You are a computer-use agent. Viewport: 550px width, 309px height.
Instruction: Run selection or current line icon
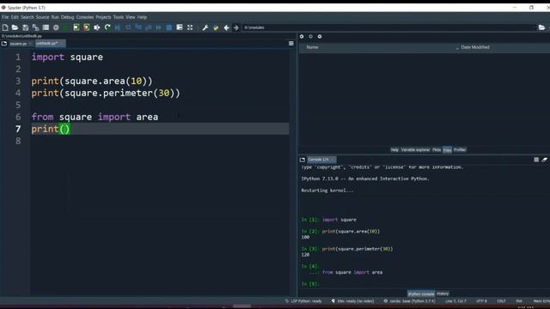click(x=97, y=27)
